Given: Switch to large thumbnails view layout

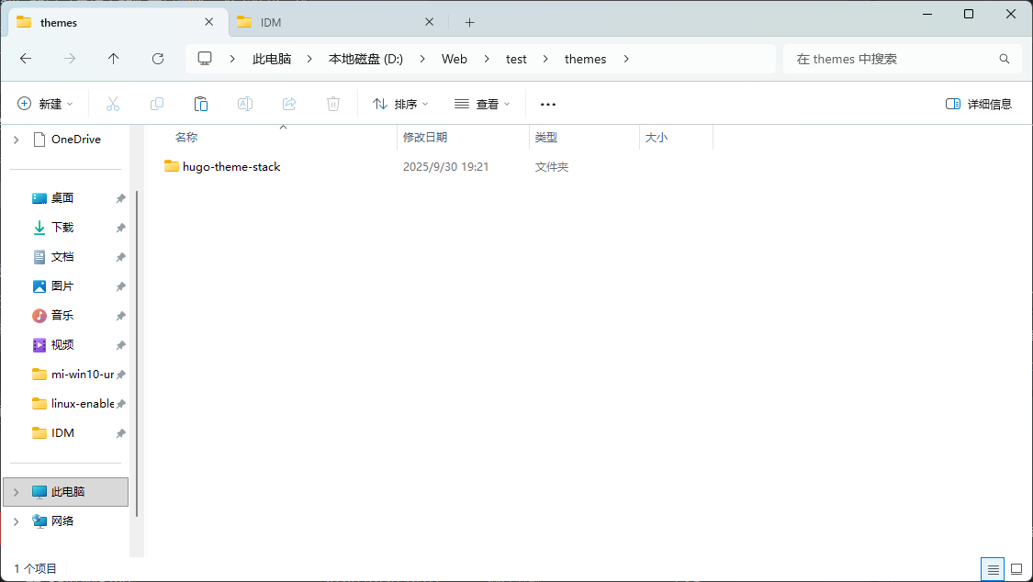Looking at the screenshot, I should [x=1016, y=569].
